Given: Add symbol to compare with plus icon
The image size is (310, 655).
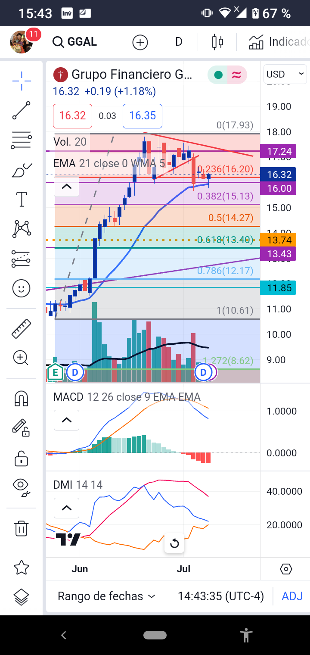Looking at the screenshot, I should point(140,42).
